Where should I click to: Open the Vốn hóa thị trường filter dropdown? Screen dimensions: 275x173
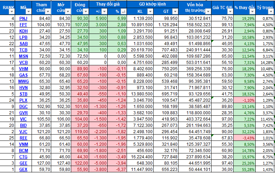(x=208, y=12)
